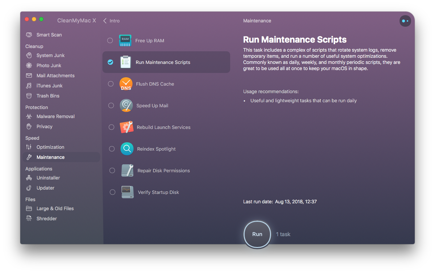Enable the Flush DNS Cache checkbox
This screenshot has height=273, width=435.
(111, 84)
